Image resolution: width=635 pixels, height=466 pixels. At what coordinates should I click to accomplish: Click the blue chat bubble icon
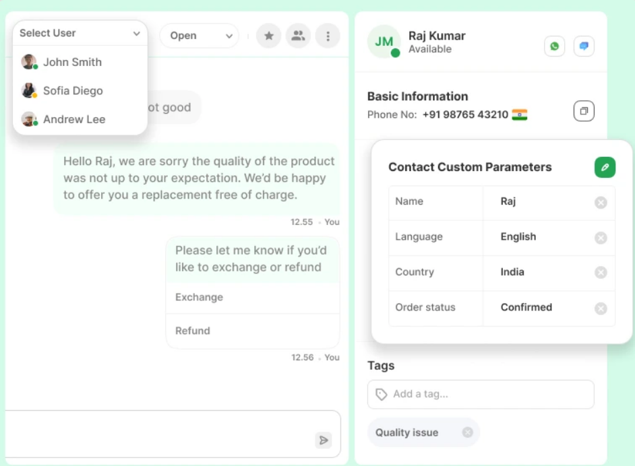[x=584, y=46]
